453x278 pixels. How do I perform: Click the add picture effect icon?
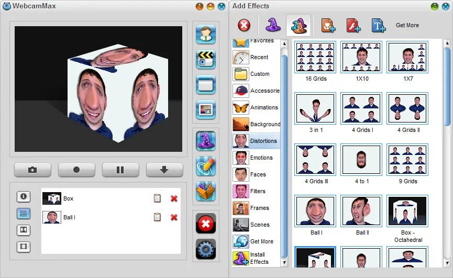(328, 25)
